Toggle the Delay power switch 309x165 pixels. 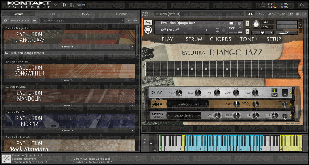click(285, 92)
